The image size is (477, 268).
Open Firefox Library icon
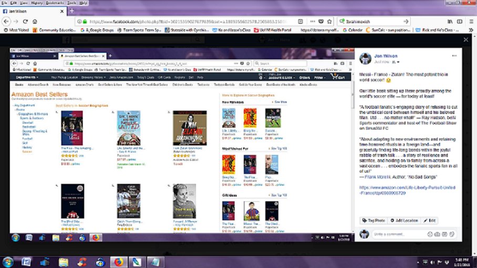point(450,22)
